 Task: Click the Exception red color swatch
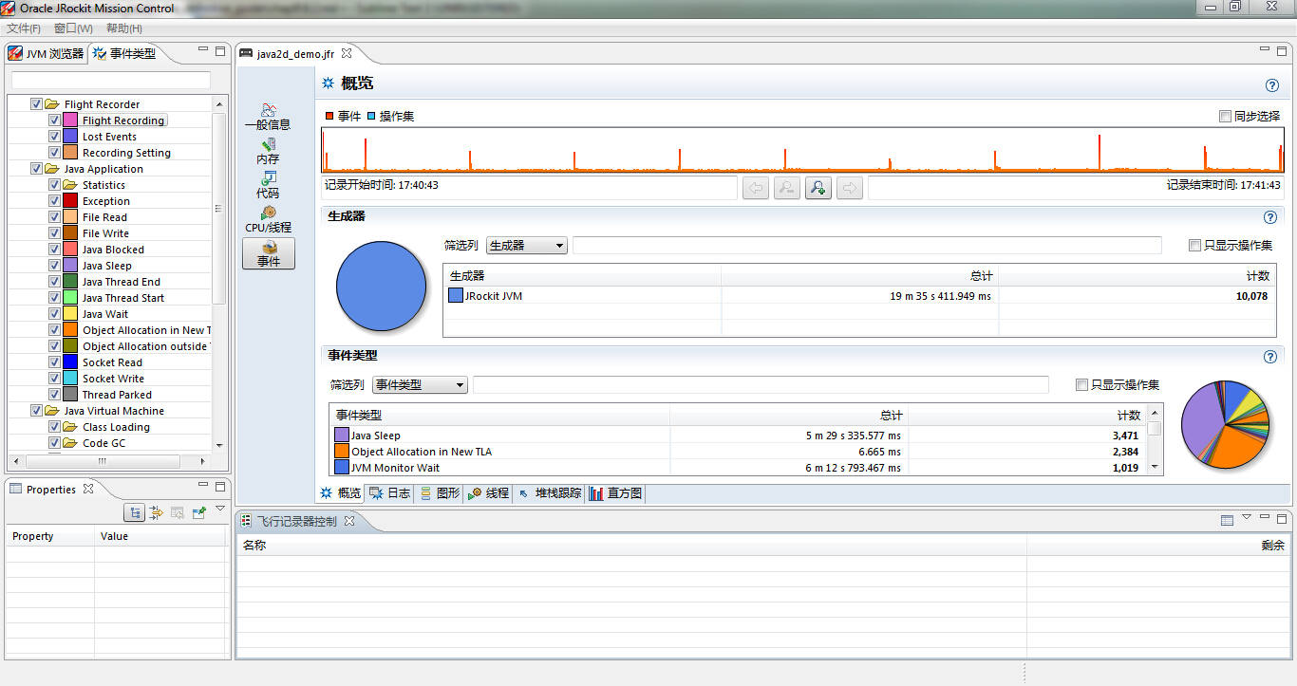(70, 201)
